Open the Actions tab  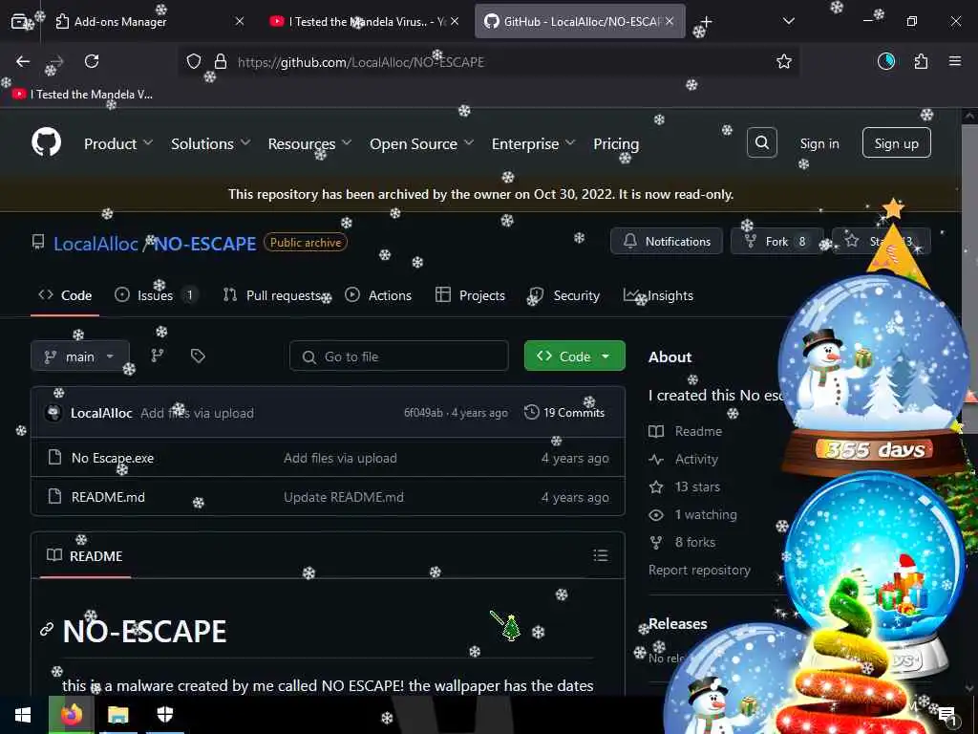click(x=378, y=295)
